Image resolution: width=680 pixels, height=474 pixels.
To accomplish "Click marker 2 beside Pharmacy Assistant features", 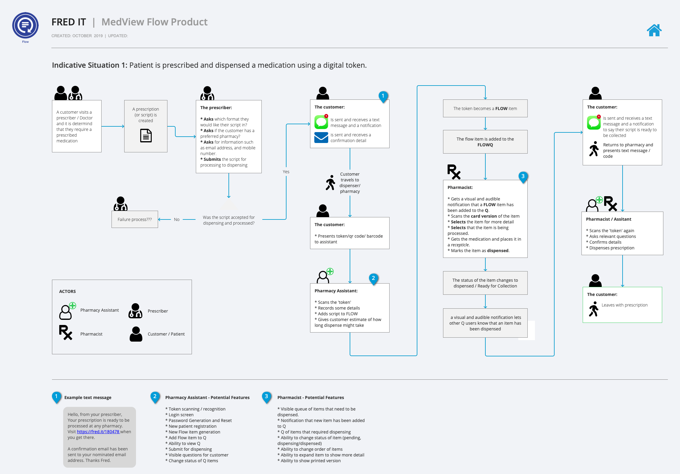I will (155, 397).
